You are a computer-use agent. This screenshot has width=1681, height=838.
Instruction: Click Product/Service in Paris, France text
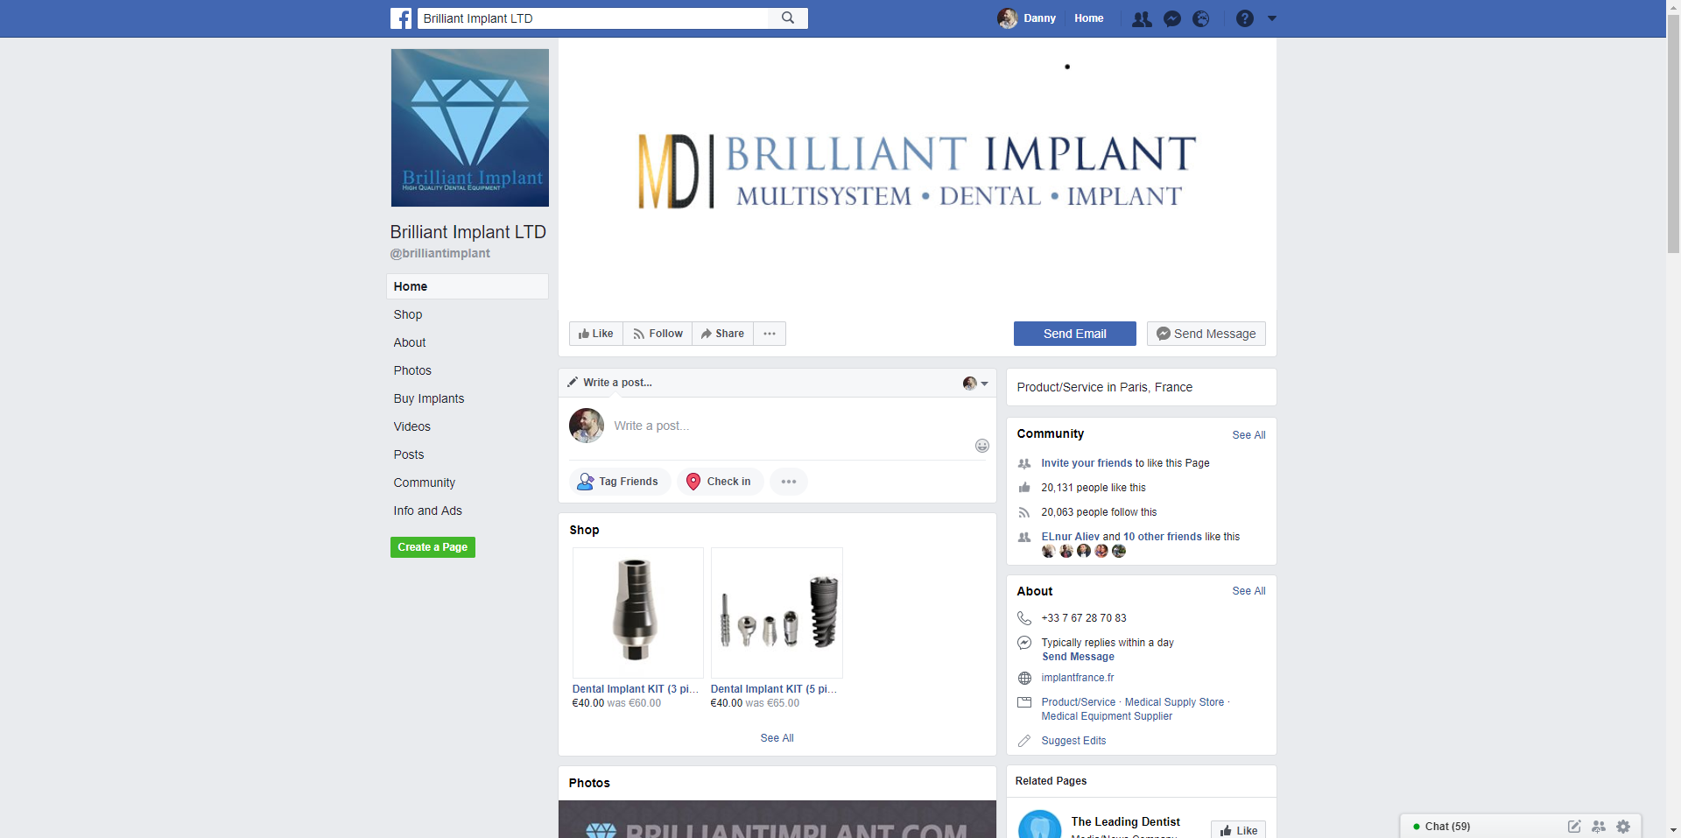[1104, 387]
